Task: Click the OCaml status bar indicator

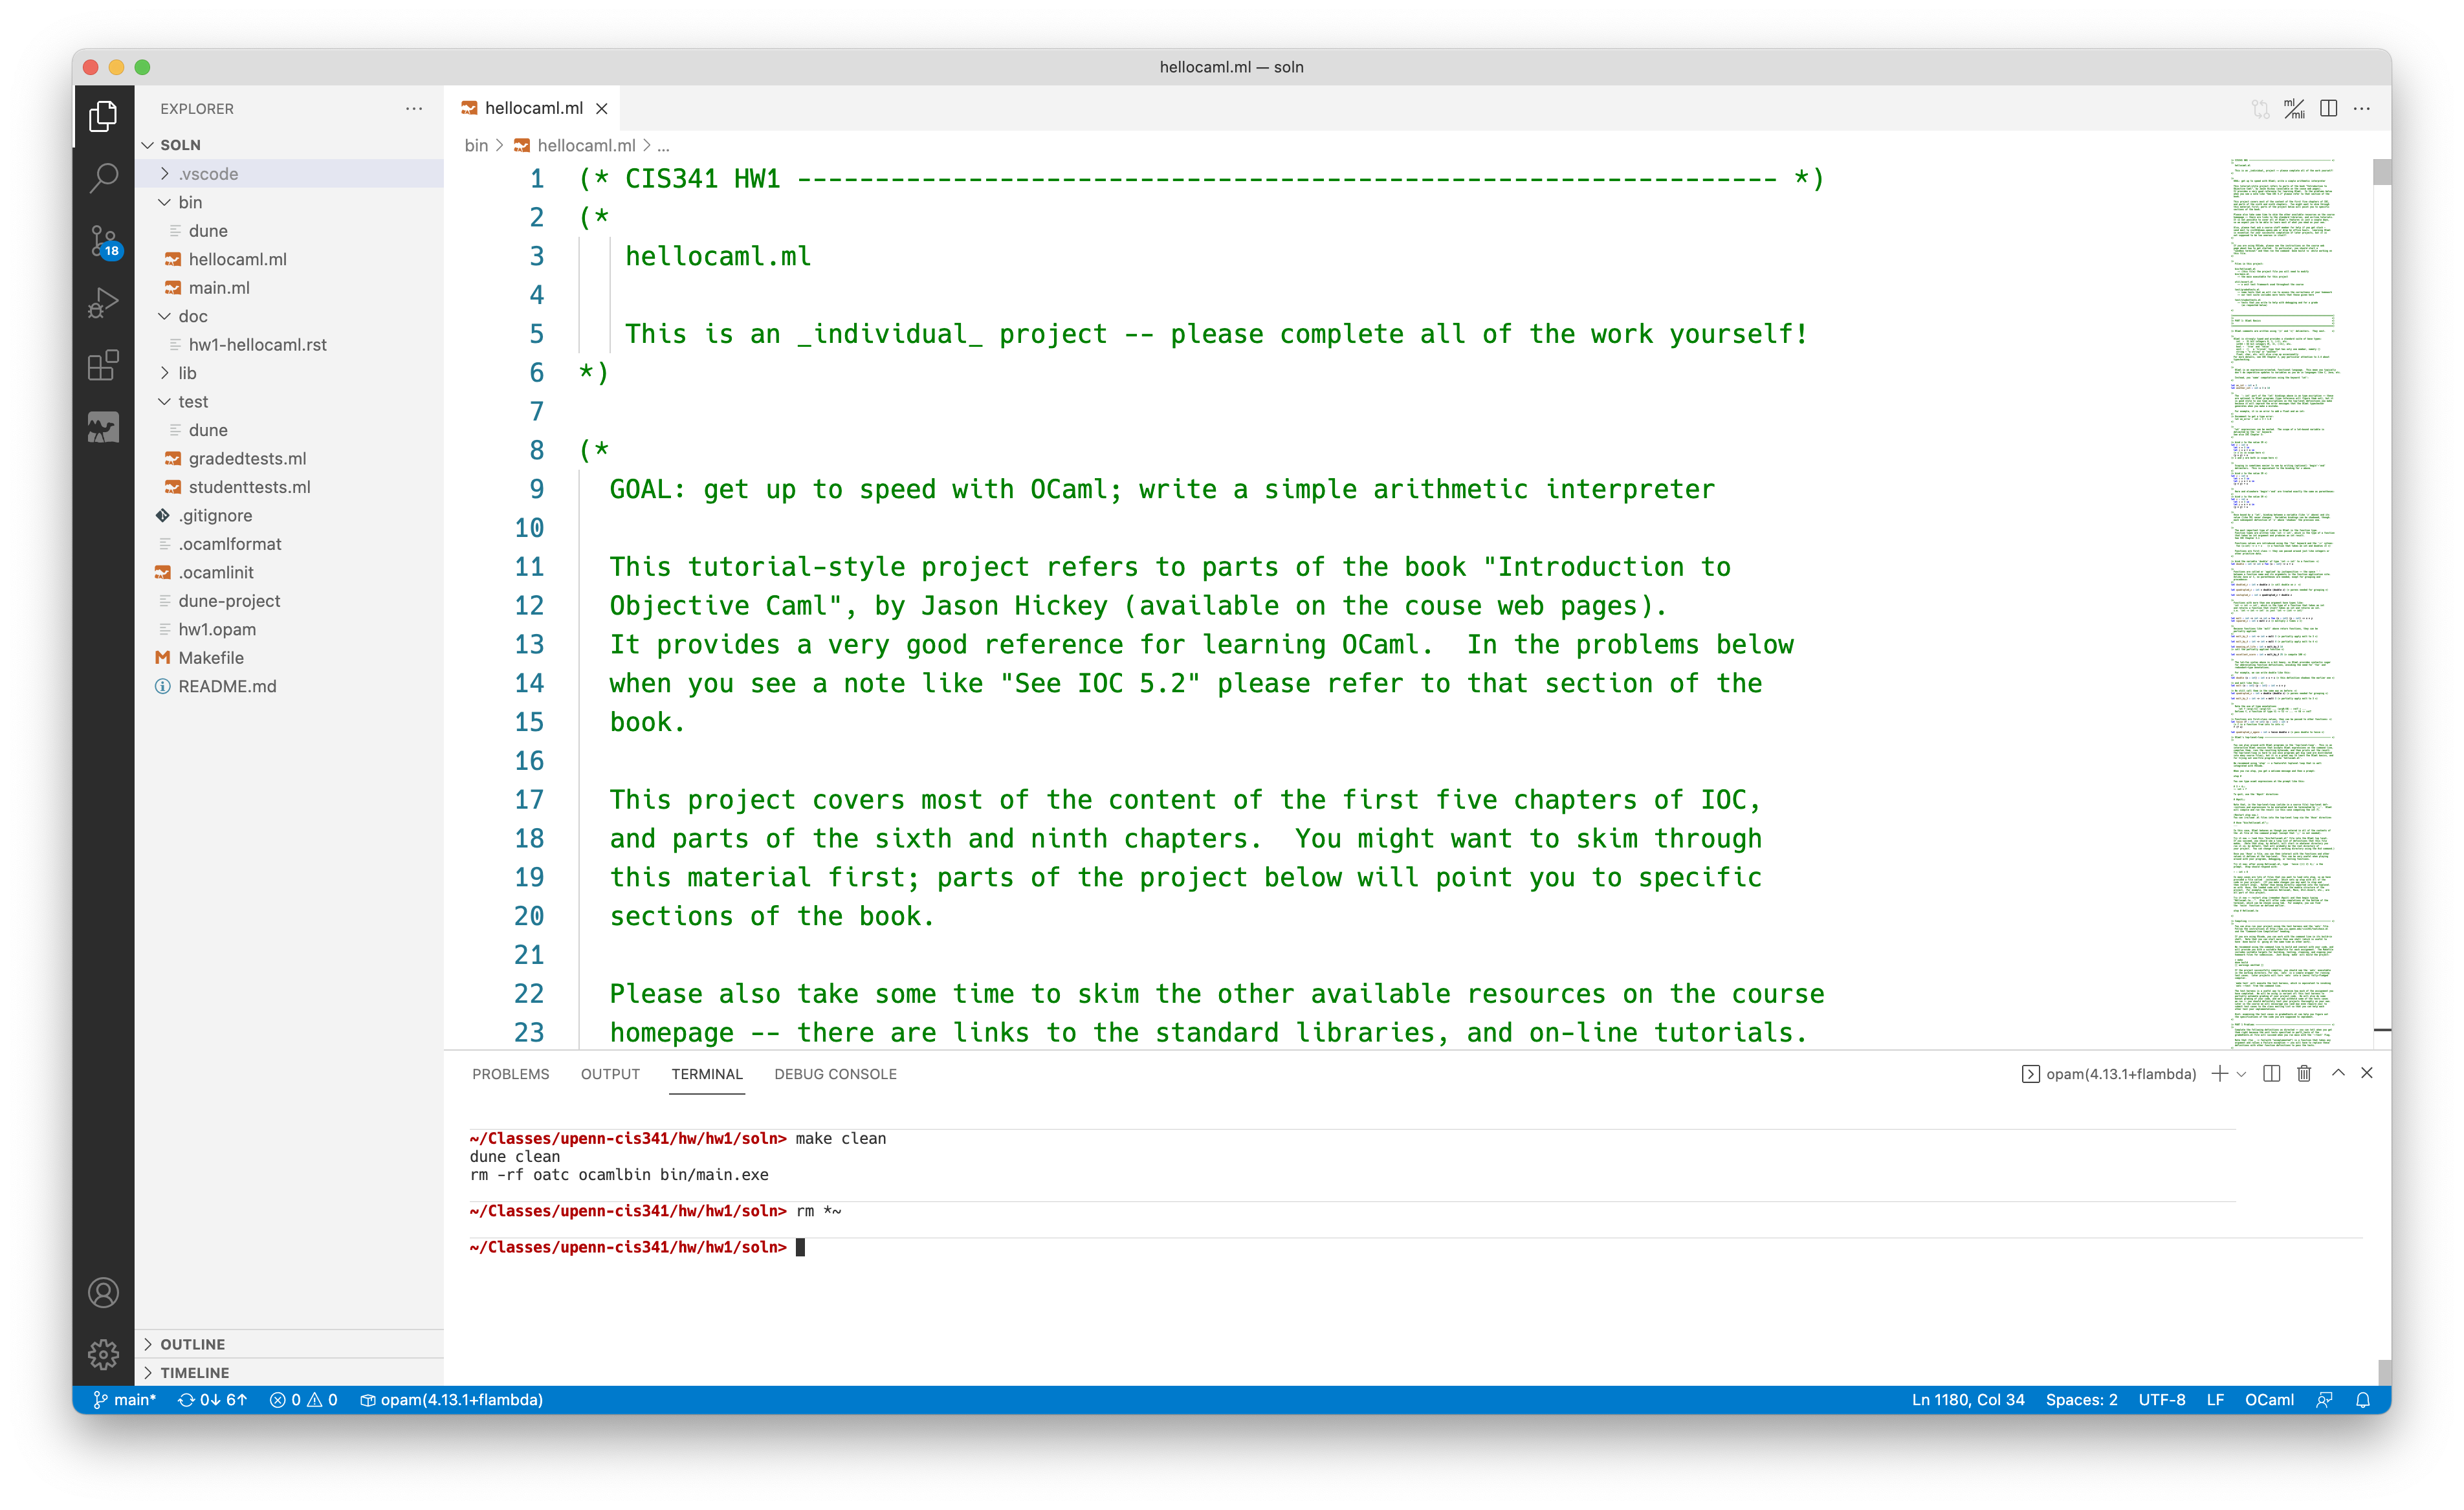Action: tap(2278, 1399)
